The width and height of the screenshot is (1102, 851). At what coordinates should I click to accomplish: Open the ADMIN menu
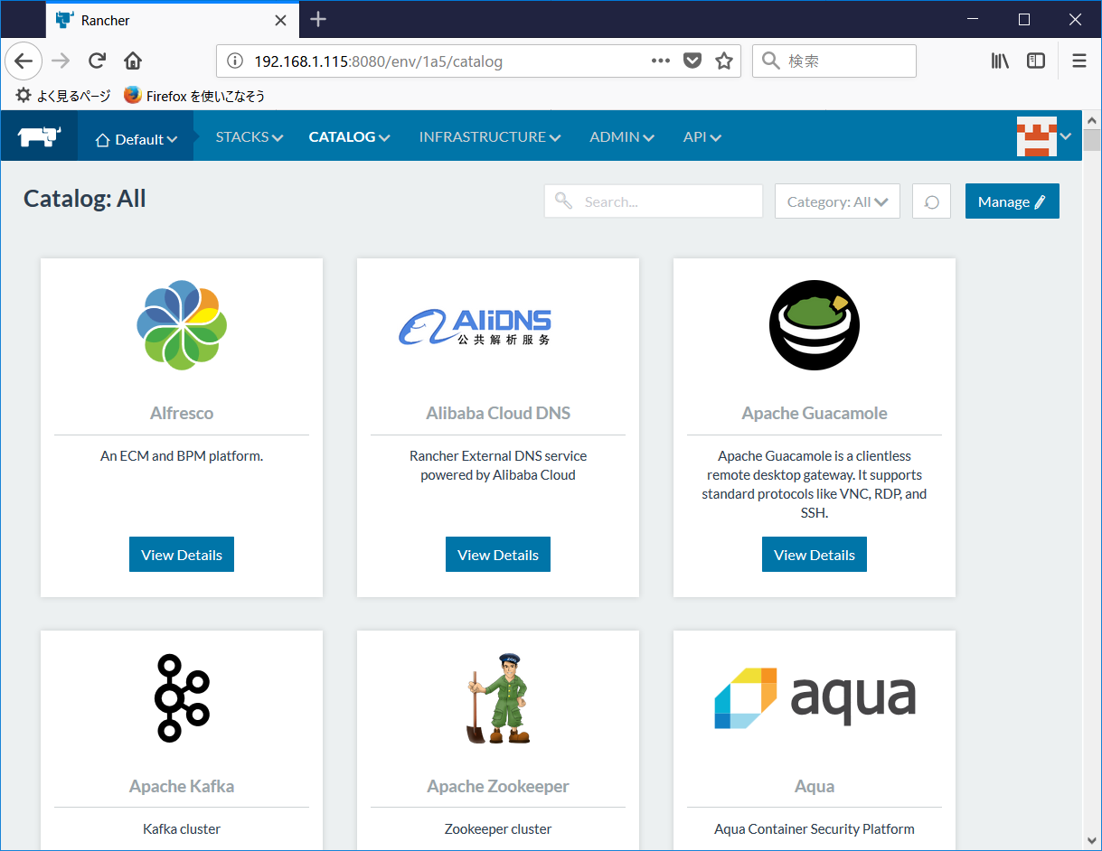622,137
